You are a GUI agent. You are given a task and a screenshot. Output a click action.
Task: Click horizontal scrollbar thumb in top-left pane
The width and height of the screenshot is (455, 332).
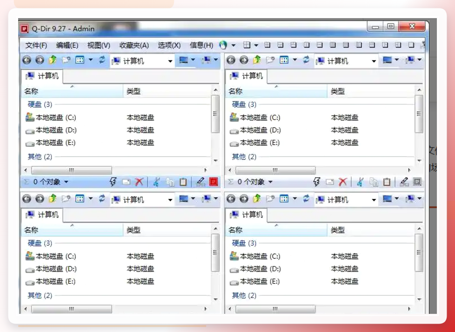tap(71, 170)
